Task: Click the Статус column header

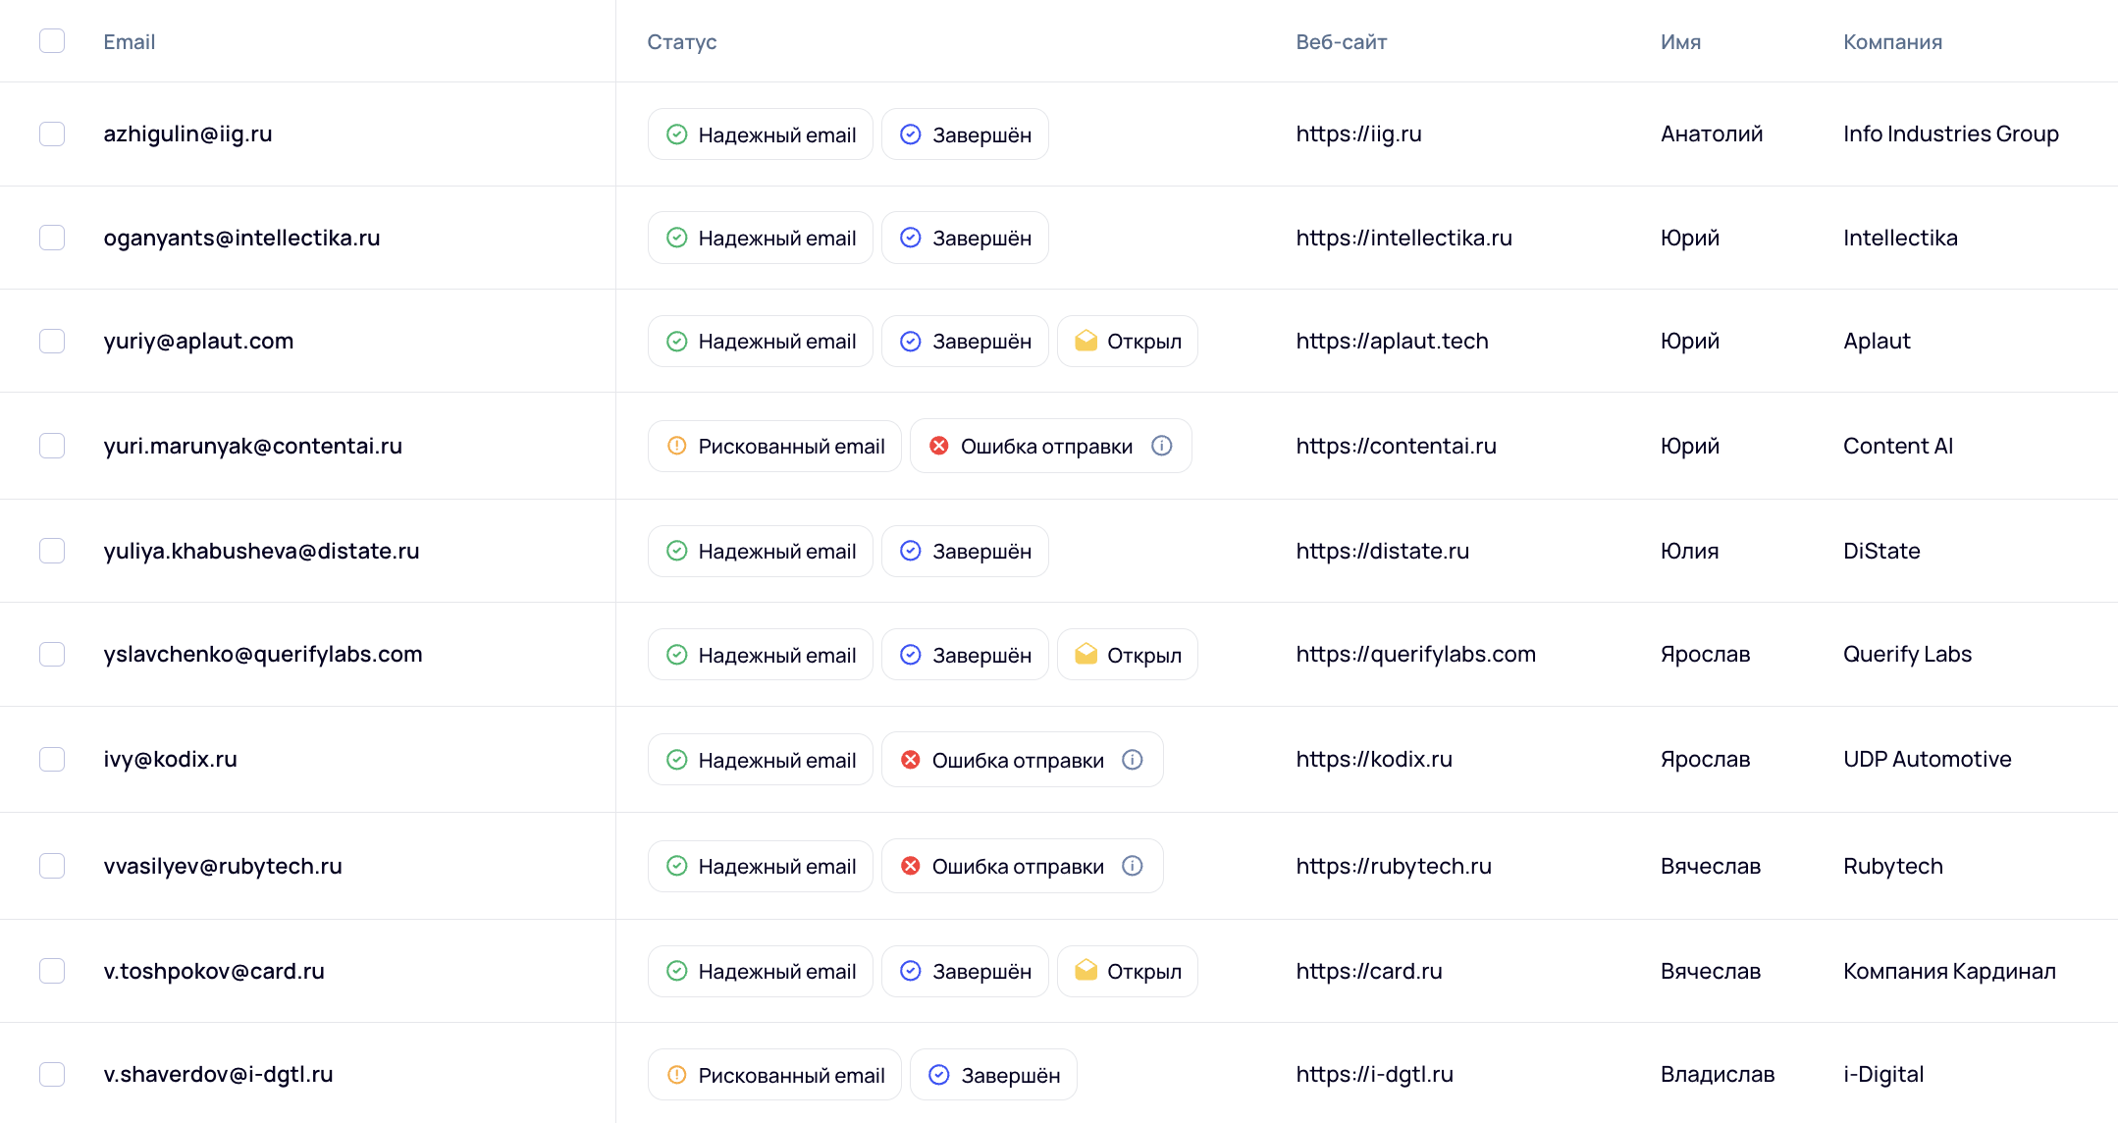Action: (682, 42)
